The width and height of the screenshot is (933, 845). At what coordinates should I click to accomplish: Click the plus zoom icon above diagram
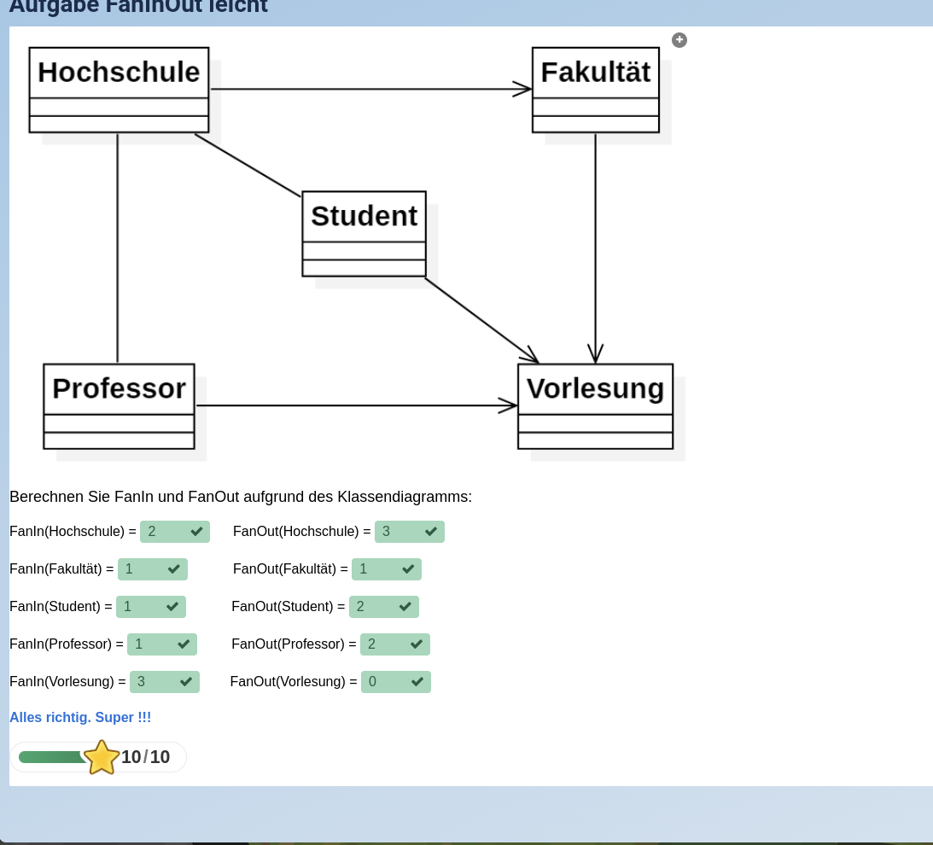click(x=679, y=40)
